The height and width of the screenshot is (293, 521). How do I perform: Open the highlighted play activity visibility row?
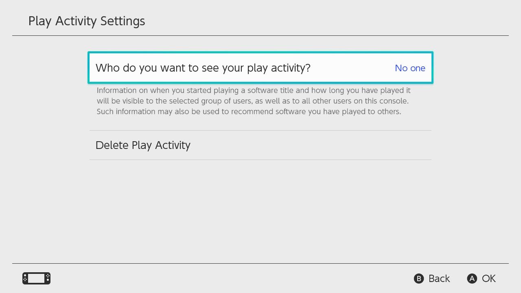coord(260,68)
